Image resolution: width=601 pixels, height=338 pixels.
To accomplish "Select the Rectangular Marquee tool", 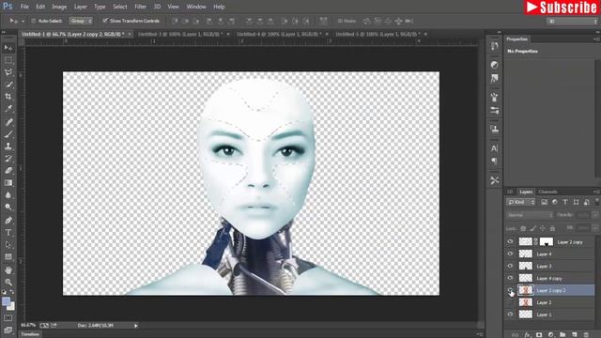I will (x=8, y=60).
